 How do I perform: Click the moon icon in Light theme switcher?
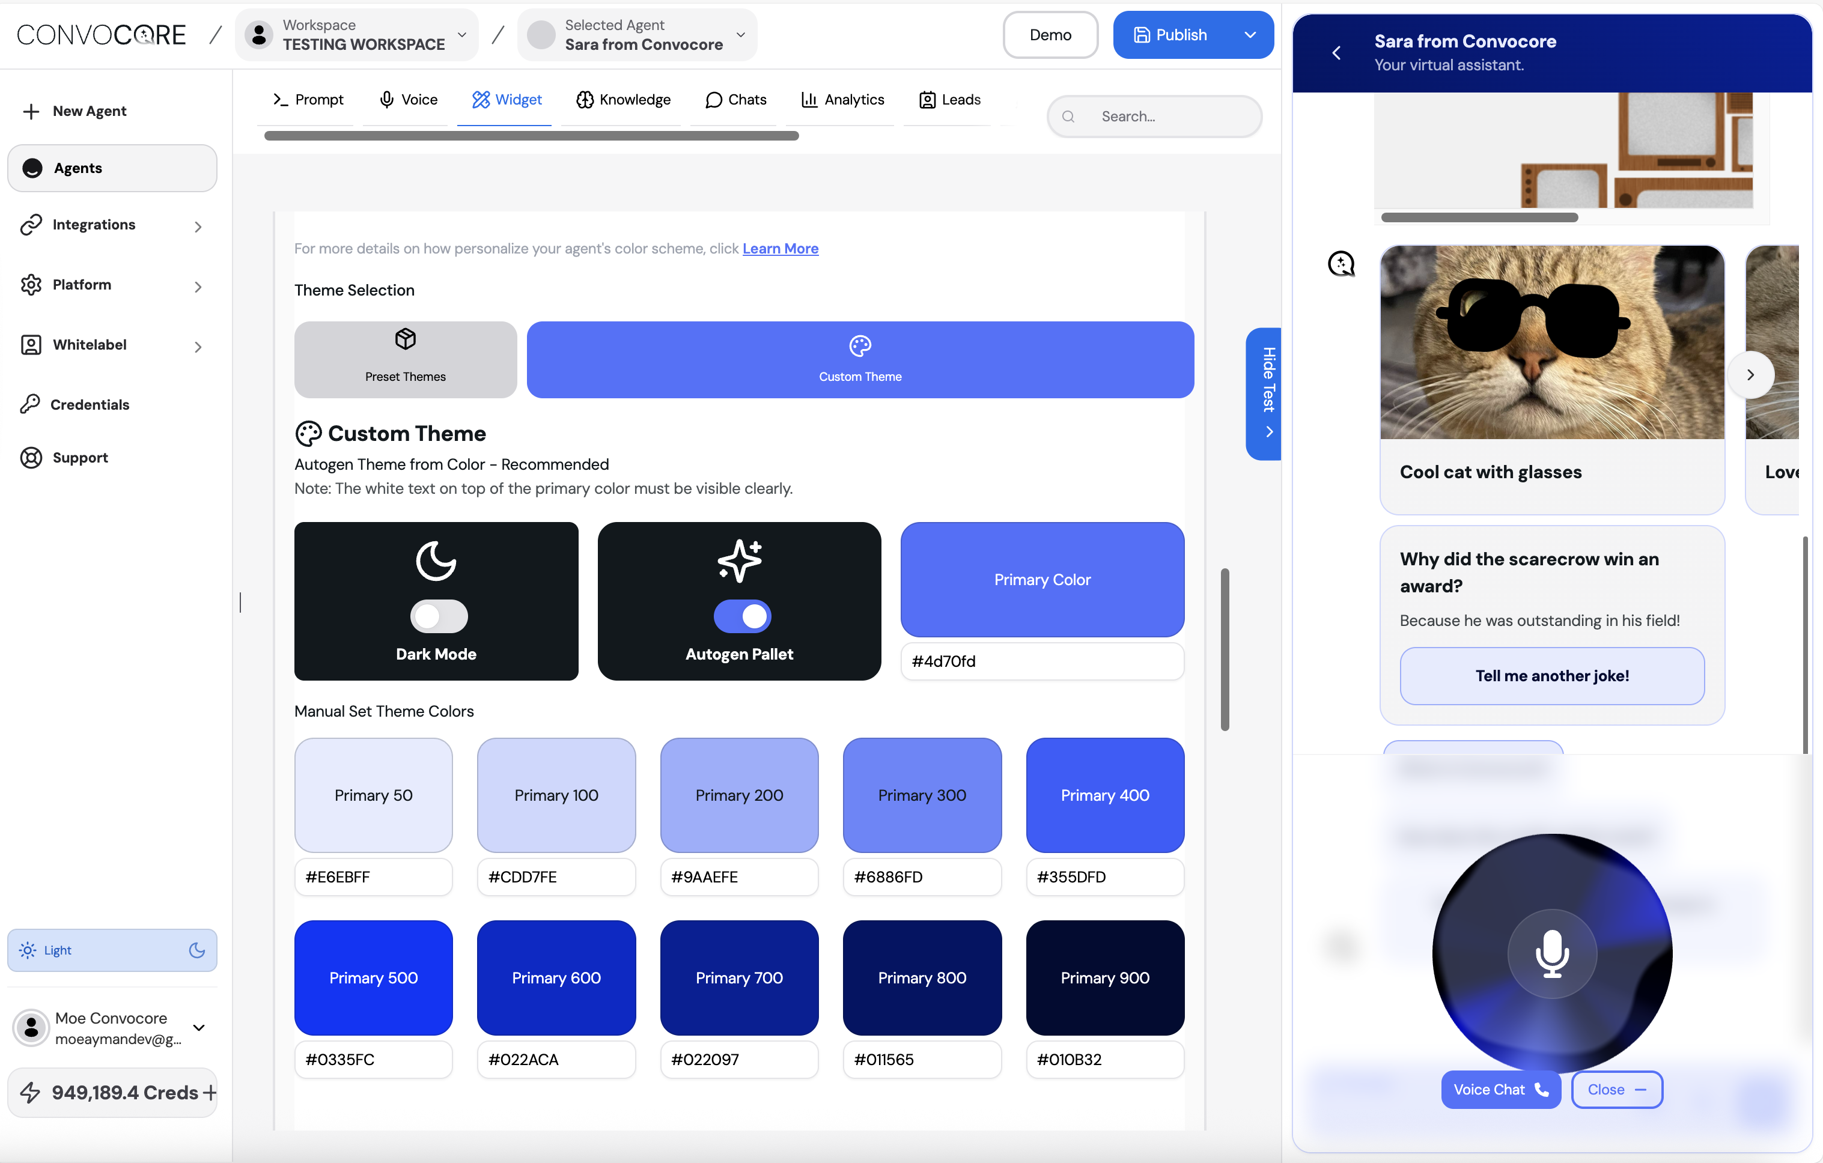point(197,950)
